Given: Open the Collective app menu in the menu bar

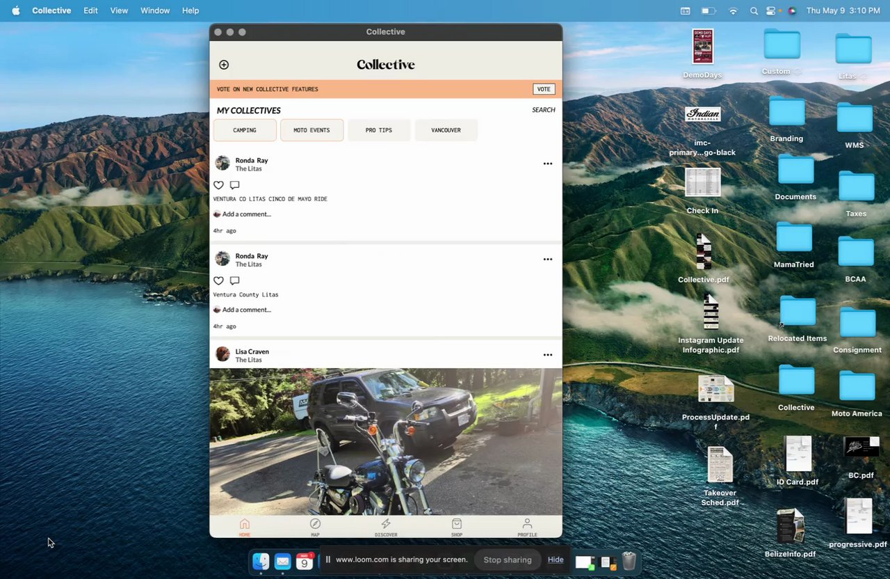Looking at the screenshot, I should tap(51, 10).
